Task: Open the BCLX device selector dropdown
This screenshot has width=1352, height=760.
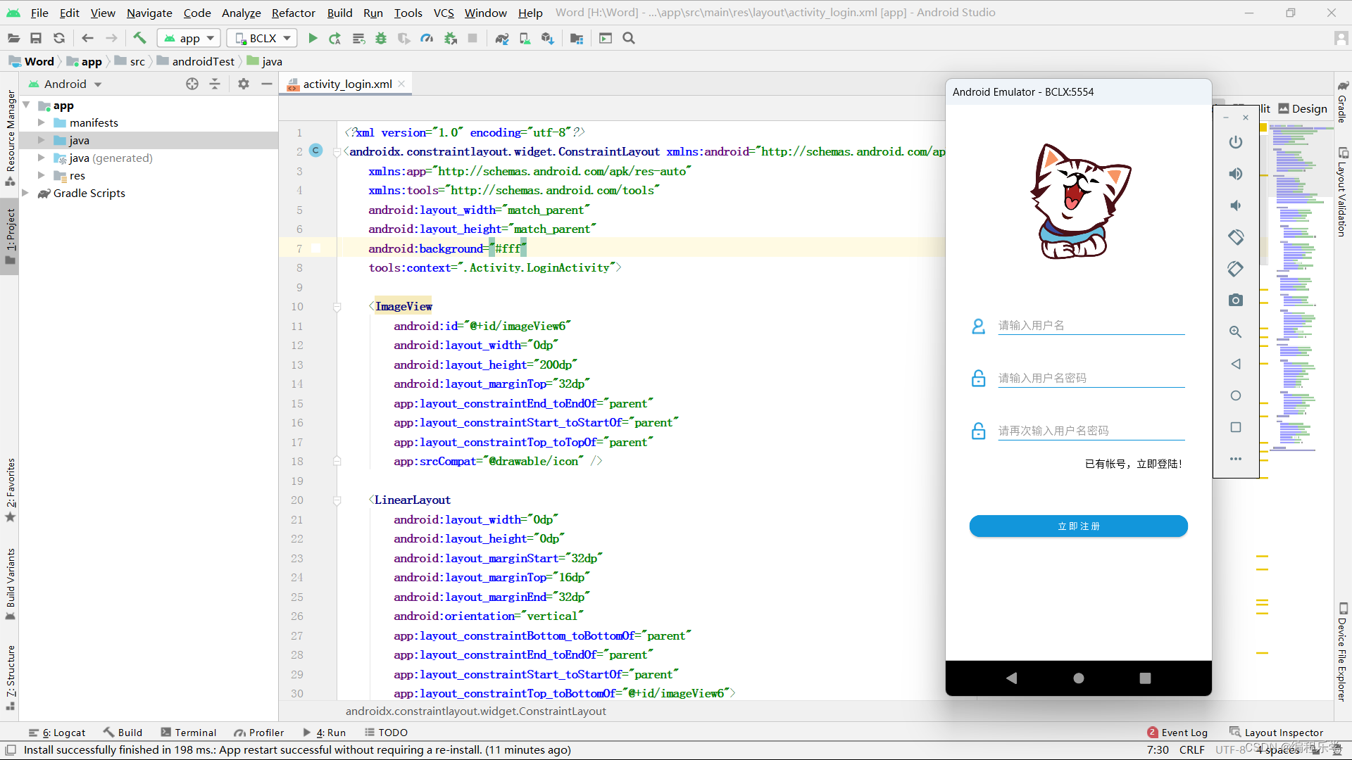Action: pyautogui.click(x=262, y=38)
